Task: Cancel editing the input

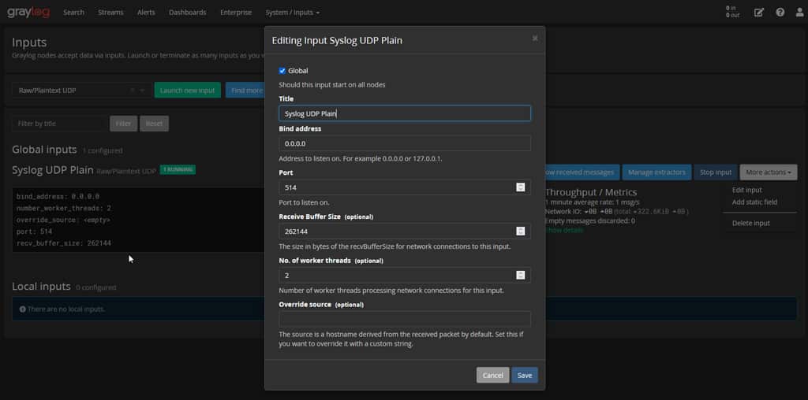Action: 492,376
